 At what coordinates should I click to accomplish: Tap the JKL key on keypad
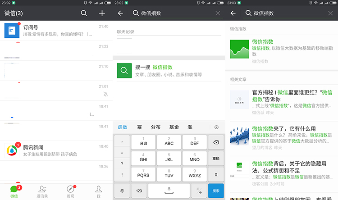169,159
